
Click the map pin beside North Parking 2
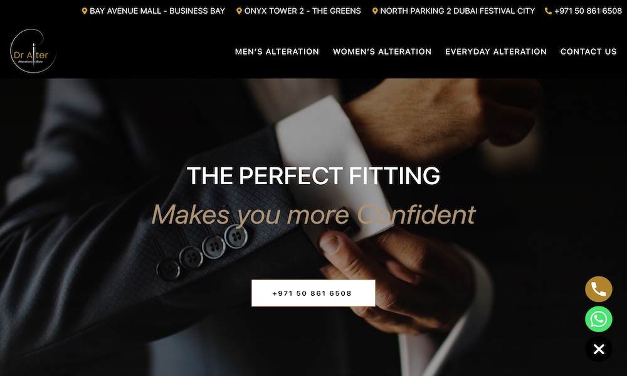pyautogui.click(x=375, y=11)
